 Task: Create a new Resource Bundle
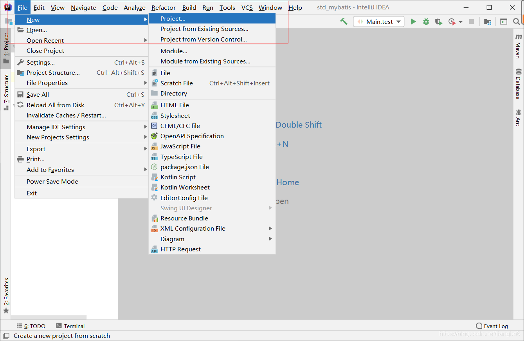click(x=212, y=218)
